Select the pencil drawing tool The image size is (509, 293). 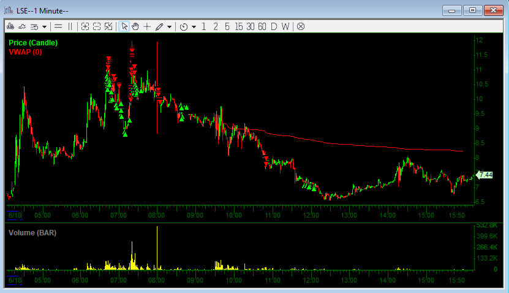pos(159,26)
